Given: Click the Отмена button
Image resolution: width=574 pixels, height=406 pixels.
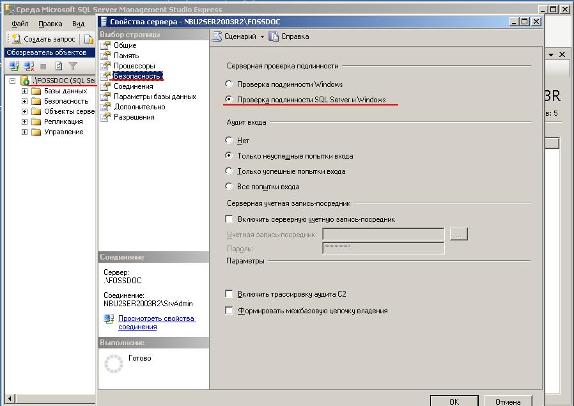Looking at the screenshot, I should point(508,402).
